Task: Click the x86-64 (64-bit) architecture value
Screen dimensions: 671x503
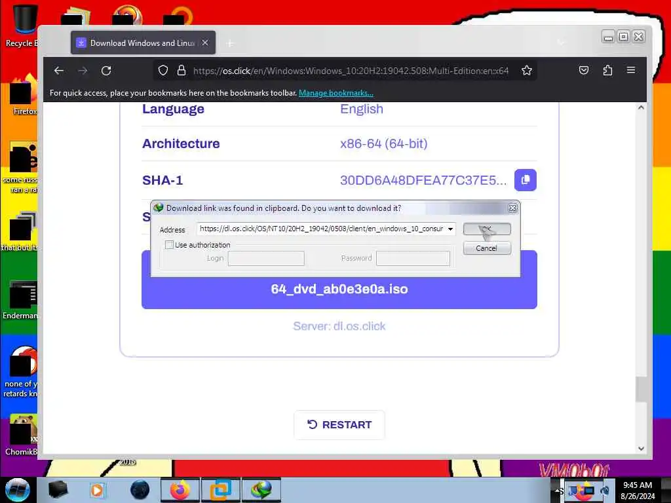Action: [x=384, y=143]
